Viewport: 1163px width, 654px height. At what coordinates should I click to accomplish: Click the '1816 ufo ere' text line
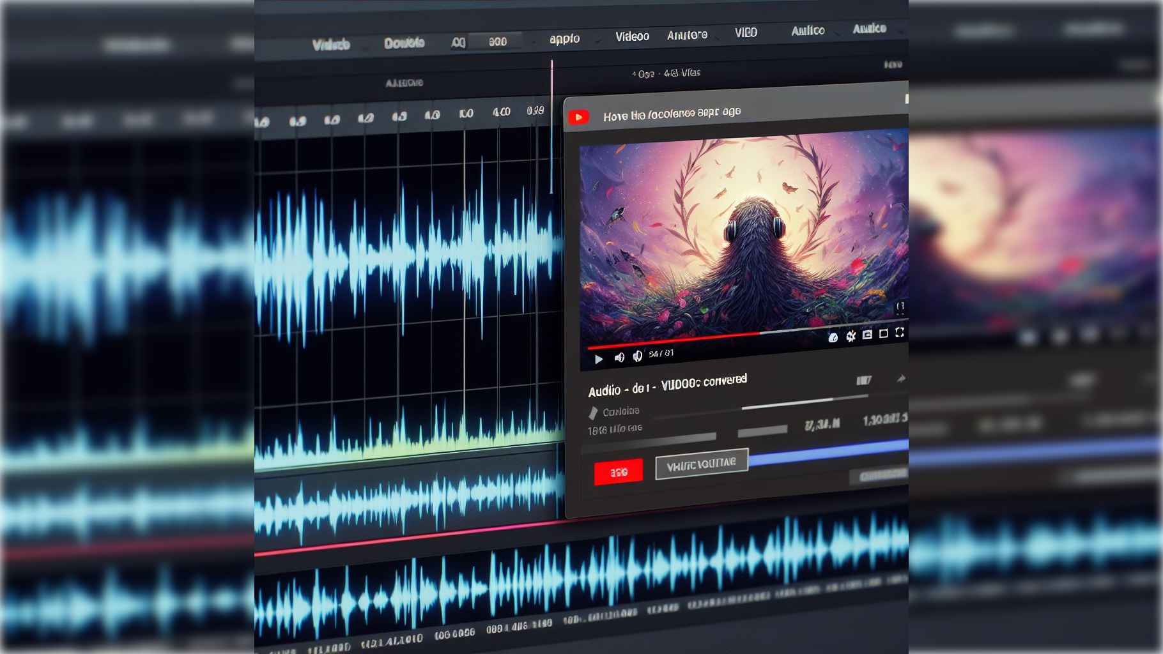click(x=615, y=430)
